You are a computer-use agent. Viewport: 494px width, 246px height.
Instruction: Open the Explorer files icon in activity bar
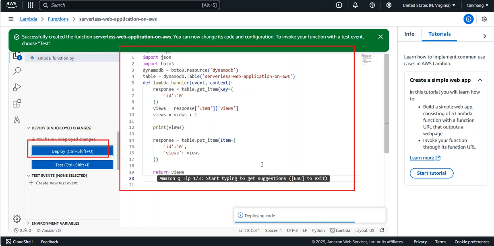pyautogui.click(x=17, y=56)
